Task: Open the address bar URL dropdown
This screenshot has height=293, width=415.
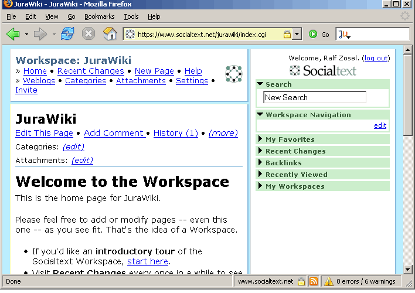Action: 297,35
